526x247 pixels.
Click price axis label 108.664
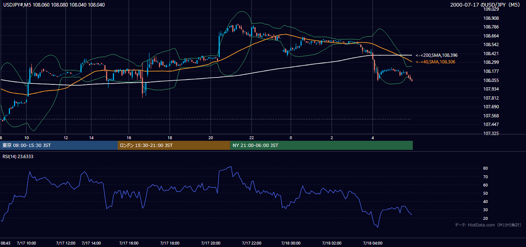click(x=491, y=36)
